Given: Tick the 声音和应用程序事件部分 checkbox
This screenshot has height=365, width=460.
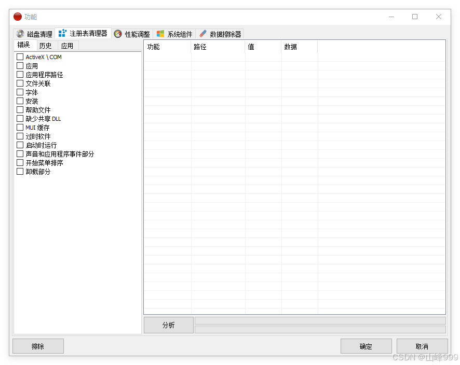Looking at the screenshot, I should [x=20, y=153].
